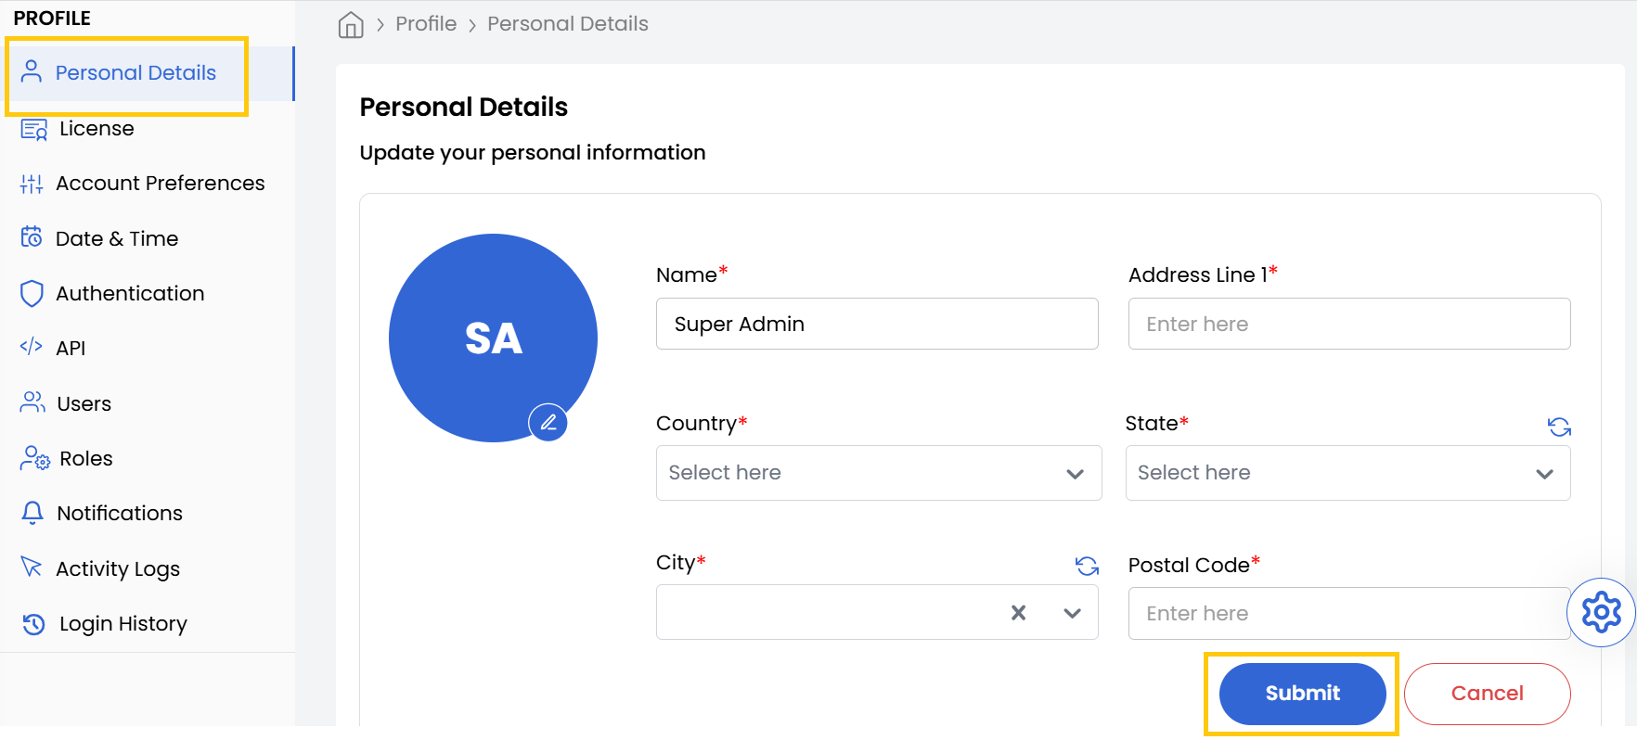The image size is (1637, 740).
Task: Click the Date & Time calendar icon
Action: point(32,237)
